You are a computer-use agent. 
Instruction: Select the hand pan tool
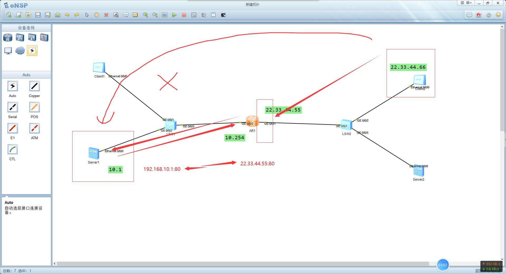pyautogui.click(x=96, y=15)
